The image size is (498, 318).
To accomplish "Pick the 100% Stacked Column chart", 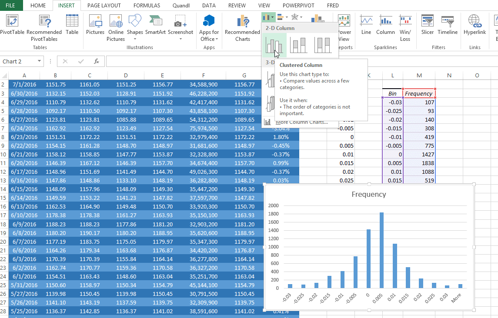I will 323,45.
